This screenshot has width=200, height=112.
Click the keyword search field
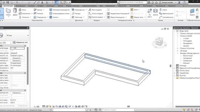pos(133,2)
